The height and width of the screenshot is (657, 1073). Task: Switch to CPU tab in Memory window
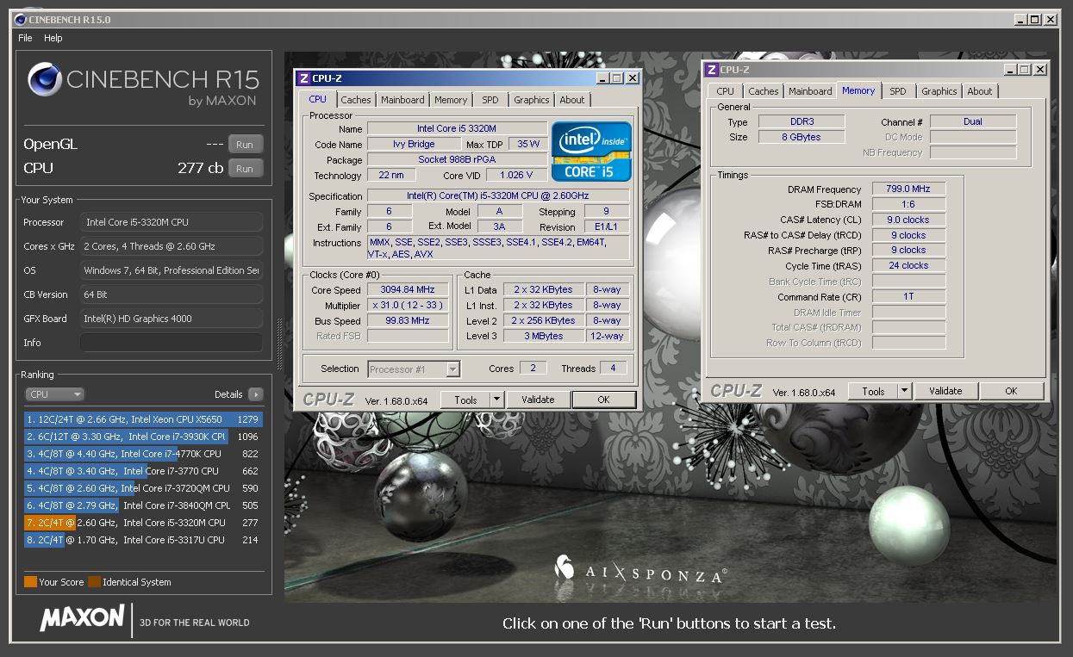[x=726, y=91]
